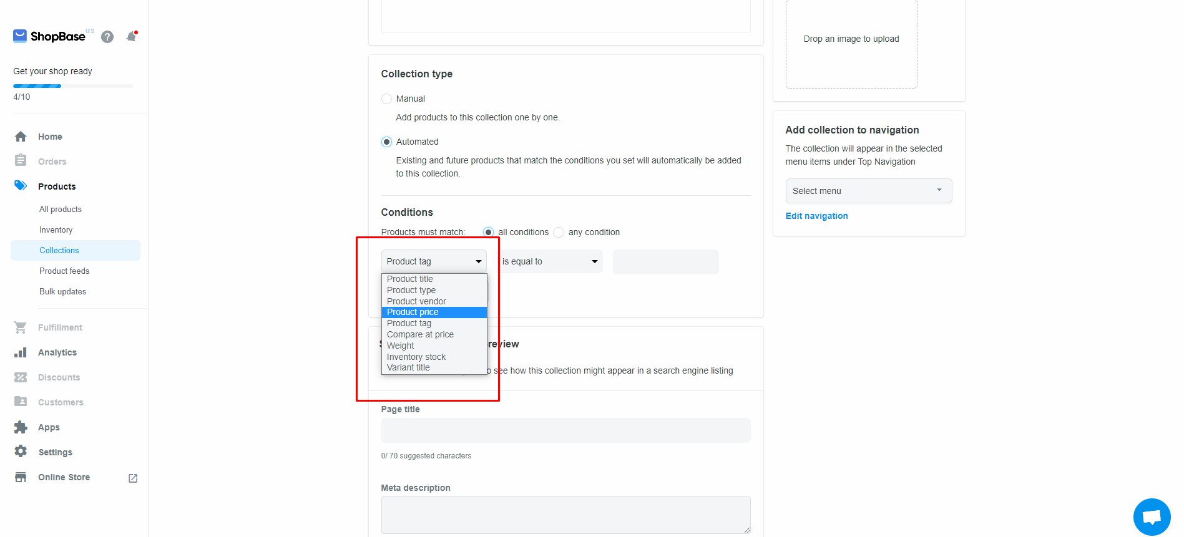Click the Online Store external link icon

click(133, 478)
